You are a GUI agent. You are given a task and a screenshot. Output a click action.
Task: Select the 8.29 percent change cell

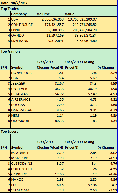coord(107,73)
